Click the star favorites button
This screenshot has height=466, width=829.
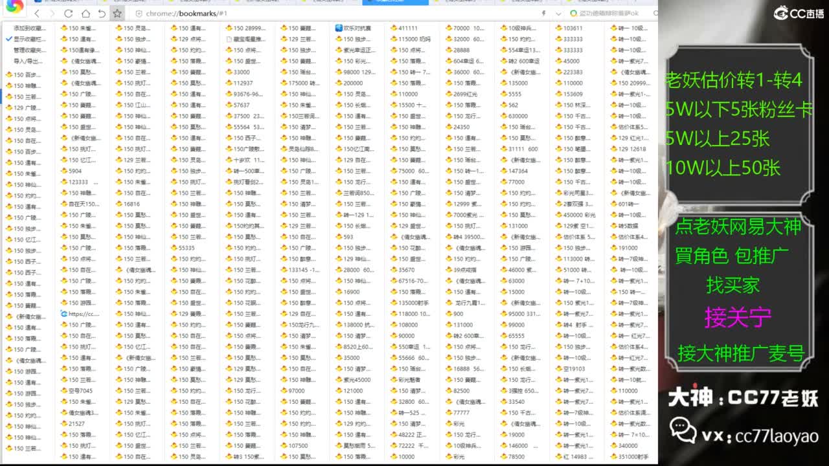117,14
